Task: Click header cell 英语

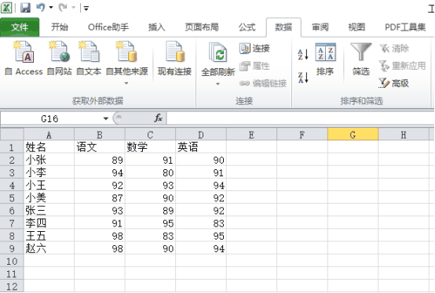Action: click(x=201, y=147)
